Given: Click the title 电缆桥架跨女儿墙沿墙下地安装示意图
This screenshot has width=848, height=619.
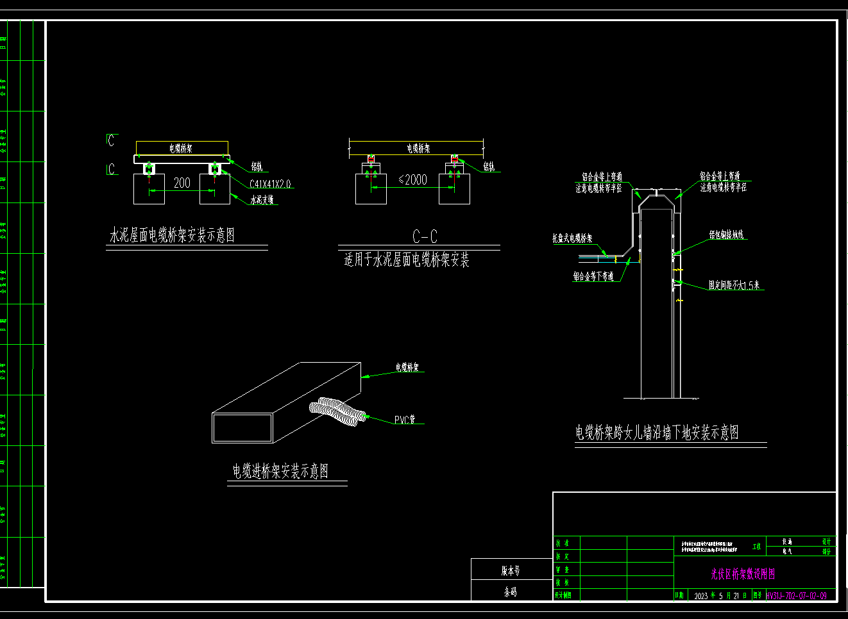Looking at the screenshot, I should click(657, 433).
